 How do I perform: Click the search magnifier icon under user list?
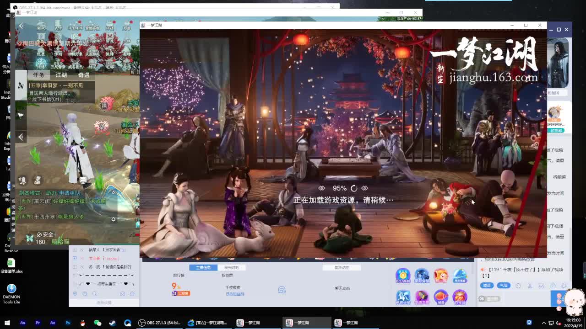pyautogui.click(x=94, y=294)
